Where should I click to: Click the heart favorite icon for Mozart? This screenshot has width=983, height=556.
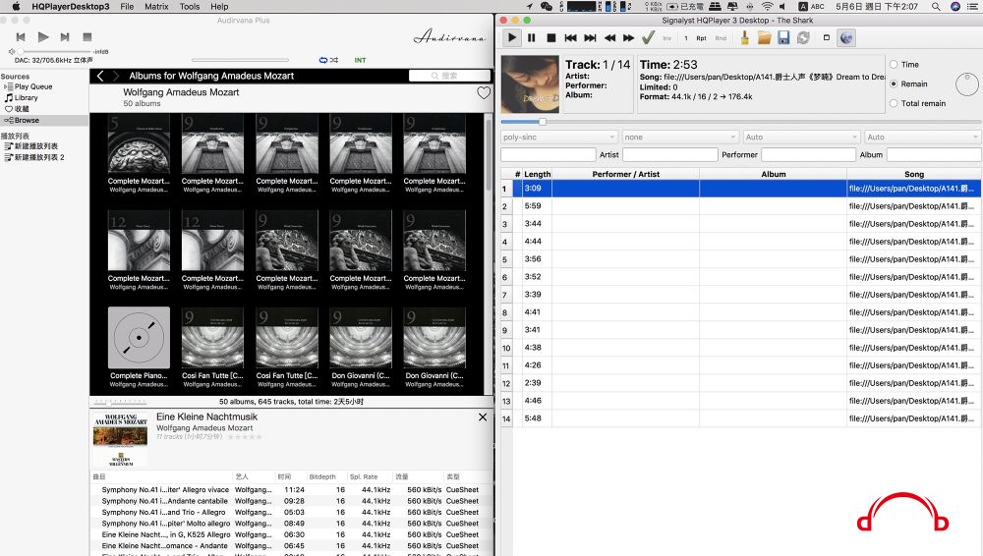click(484, 93)
